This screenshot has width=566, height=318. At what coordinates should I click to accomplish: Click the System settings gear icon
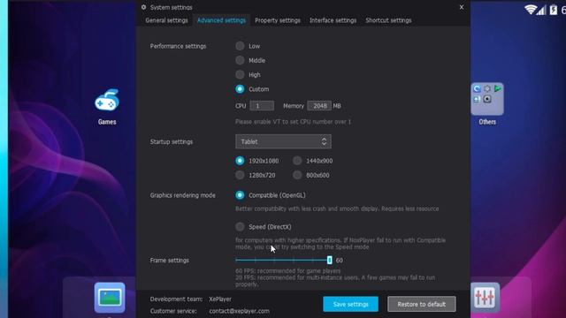point(143,7)
